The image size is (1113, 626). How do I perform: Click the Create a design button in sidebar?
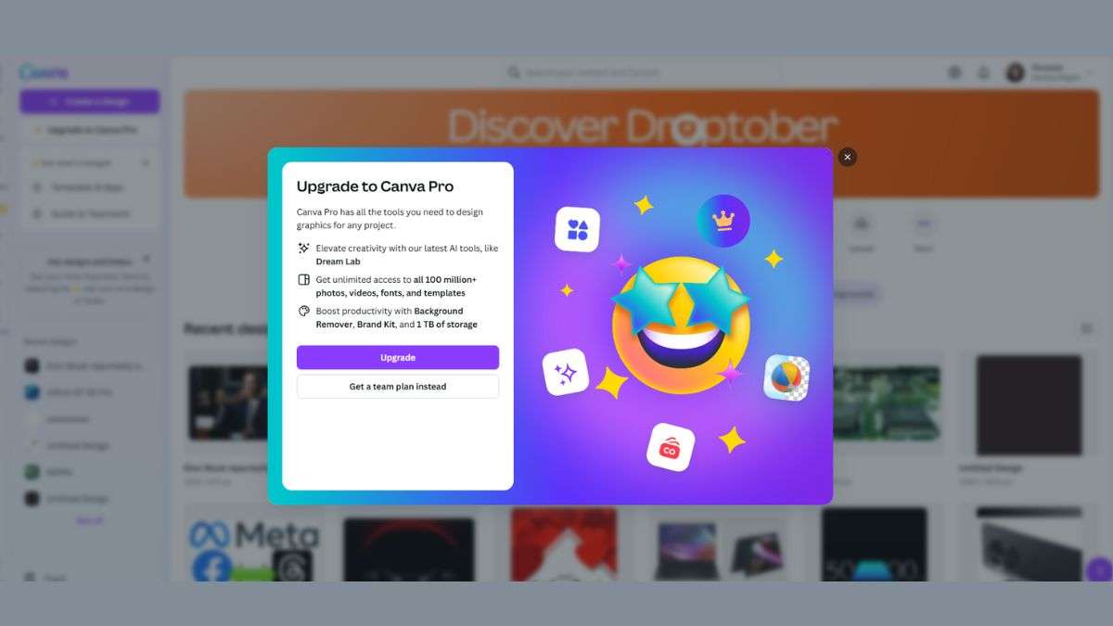click(90, 102)
